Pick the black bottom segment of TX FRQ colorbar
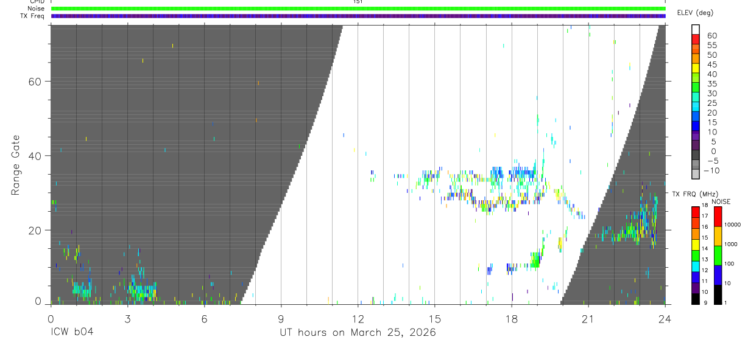The height and width of the screenshot is (345, 748). click(x=696, y=298)
